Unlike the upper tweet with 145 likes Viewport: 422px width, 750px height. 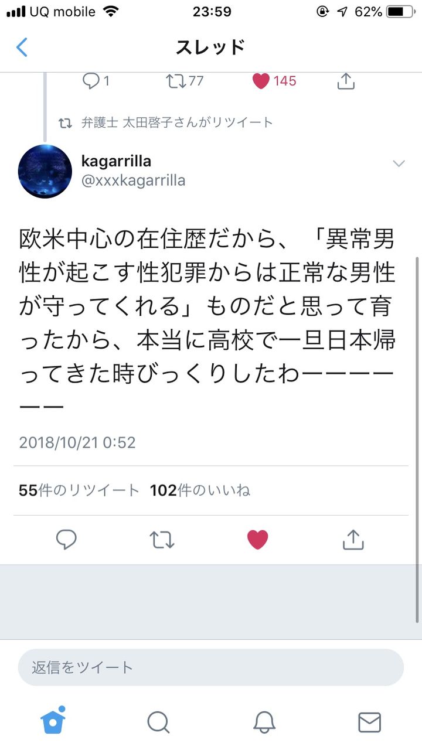(x=274, y=81)
